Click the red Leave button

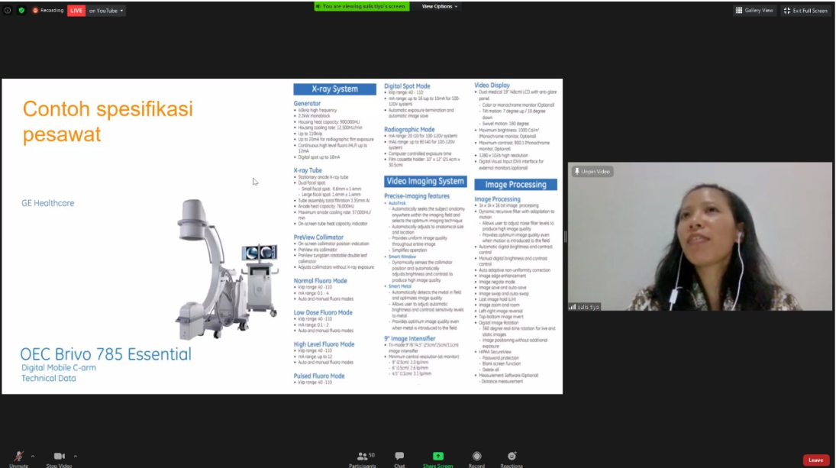coord(815,460)
